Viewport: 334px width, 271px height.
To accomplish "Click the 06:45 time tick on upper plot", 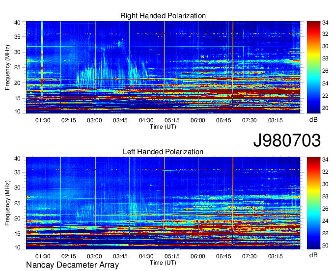I will [x=223, y=120].
